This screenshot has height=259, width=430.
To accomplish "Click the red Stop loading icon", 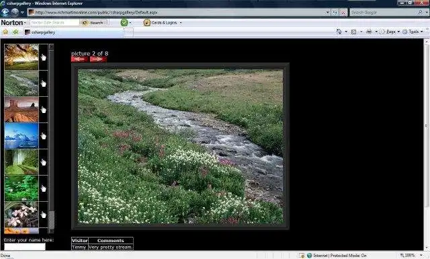I will pos(343,12).
